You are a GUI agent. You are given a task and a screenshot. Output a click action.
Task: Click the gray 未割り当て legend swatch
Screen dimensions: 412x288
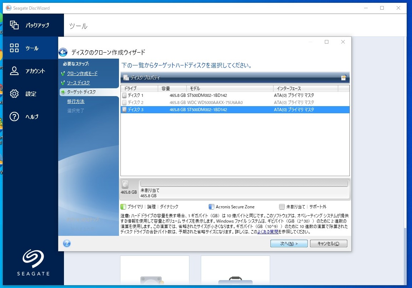(282, 207)
